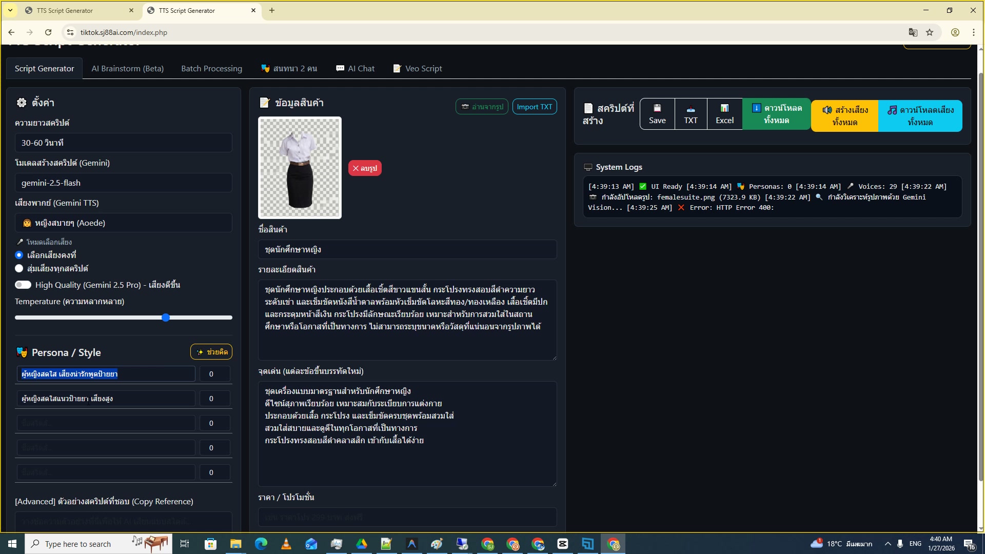Enable the High Quality Gemini 2.5 Pro toggle
The width and height of the screenshot is (985, 554).
coord(23,285)
